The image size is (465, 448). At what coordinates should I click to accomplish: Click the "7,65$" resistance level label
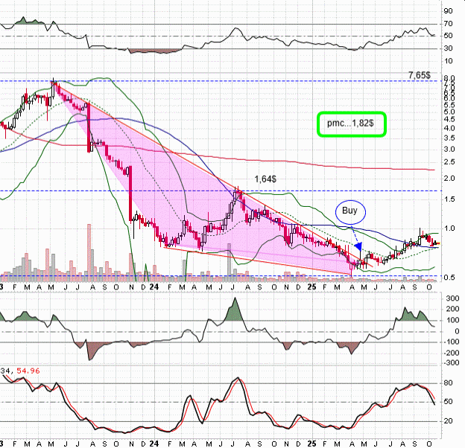tap(420, 75)
